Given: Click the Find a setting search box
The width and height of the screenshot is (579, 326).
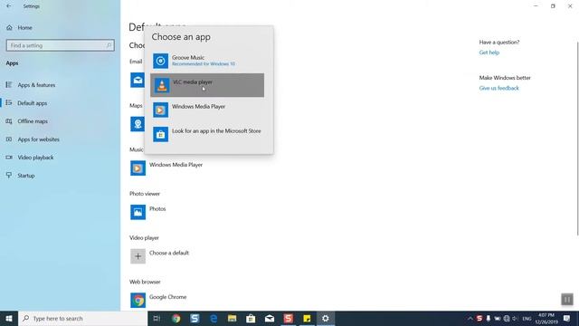Looking at the screenshot, I should click(x=61, y=45).
